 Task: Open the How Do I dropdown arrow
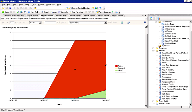39,12
